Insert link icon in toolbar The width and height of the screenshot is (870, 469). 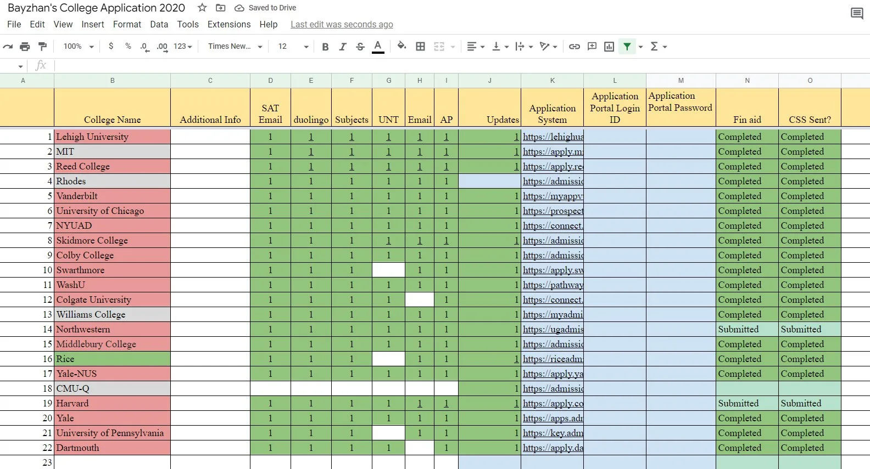[x=575, y=47]
